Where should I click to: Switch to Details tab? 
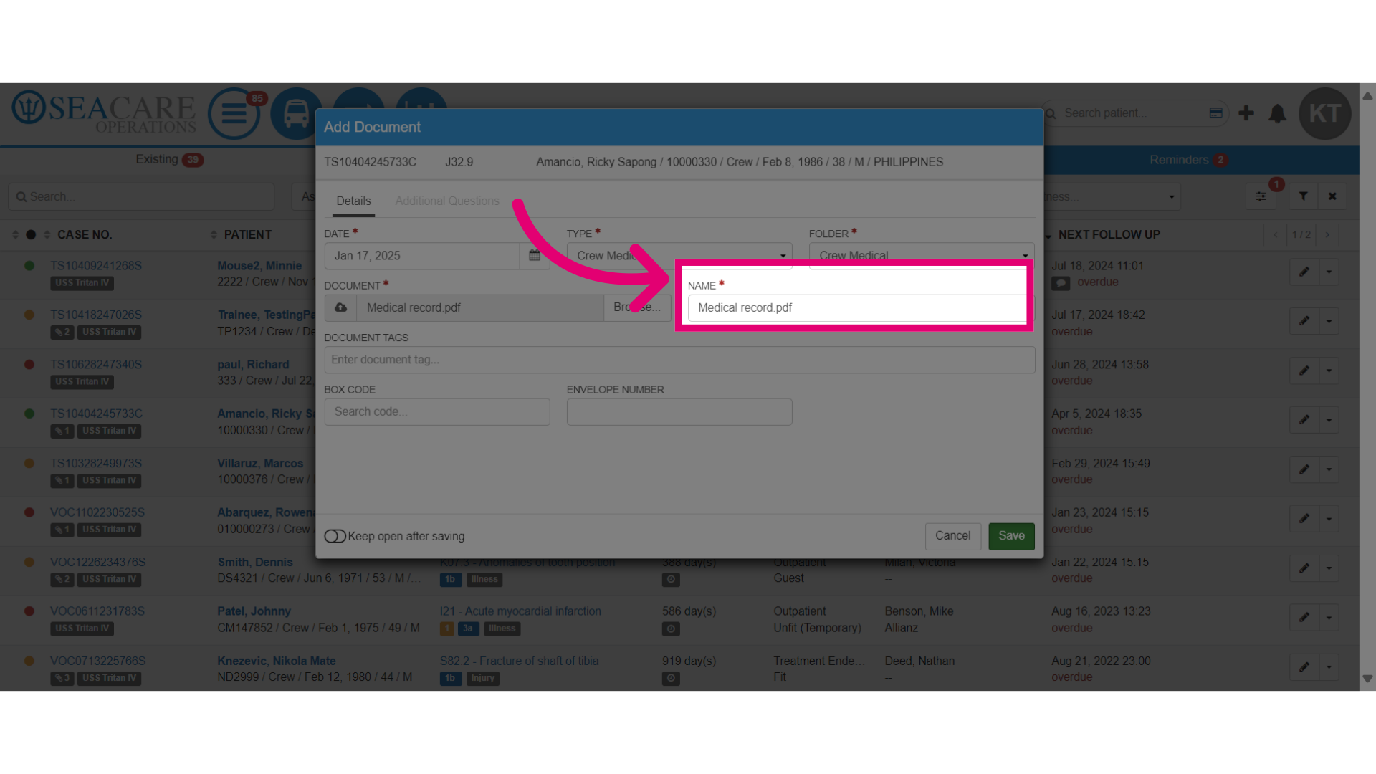[353, 201]
